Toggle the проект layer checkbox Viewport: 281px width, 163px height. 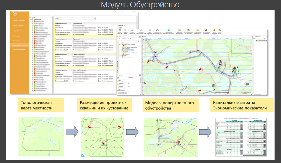point(121,55)
